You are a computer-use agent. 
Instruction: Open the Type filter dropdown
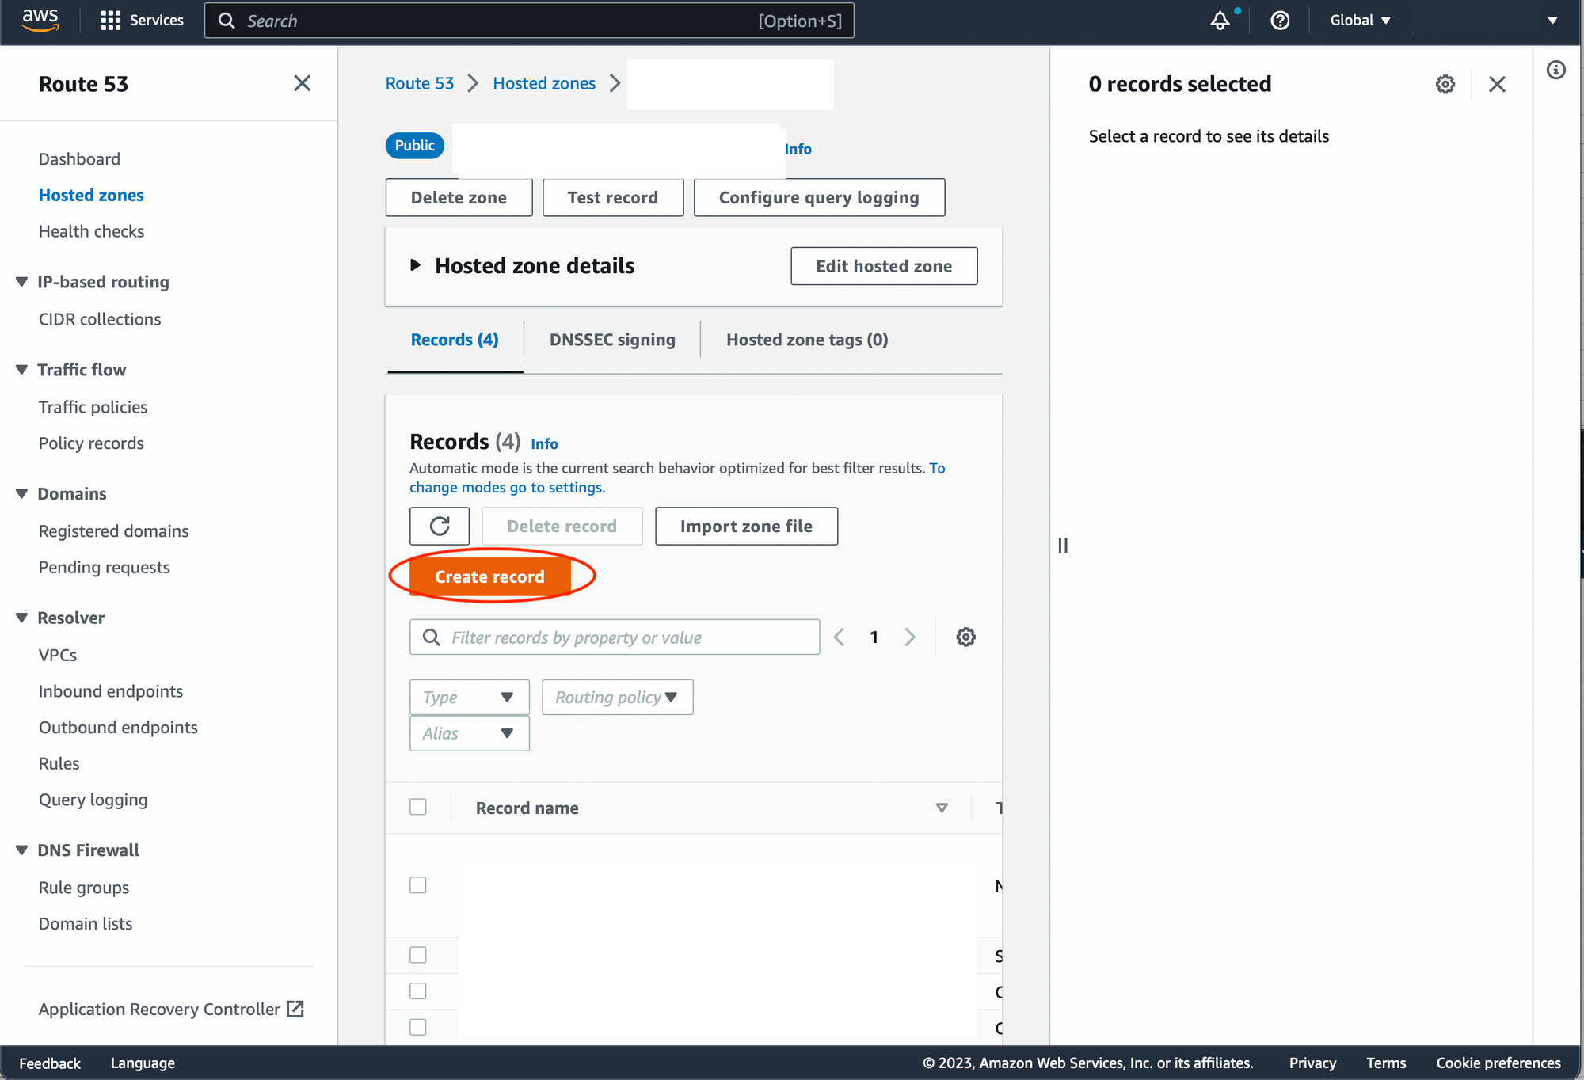point(469,697)
